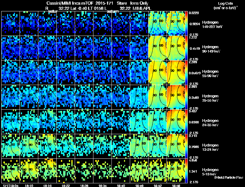Click the '0.05673' color scale value

(195, 73)
